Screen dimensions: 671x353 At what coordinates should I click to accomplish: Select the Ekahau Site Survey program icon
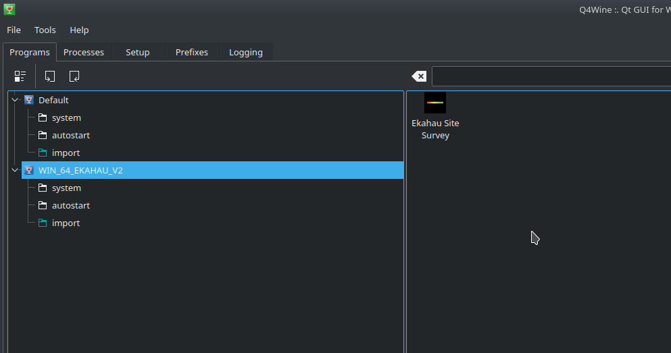435,103
